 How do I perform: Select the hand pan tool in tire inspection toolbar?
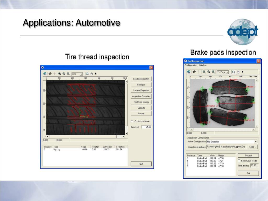pos(92,74)
